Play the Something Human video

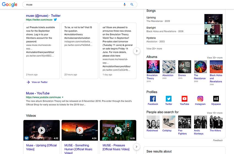80,130
